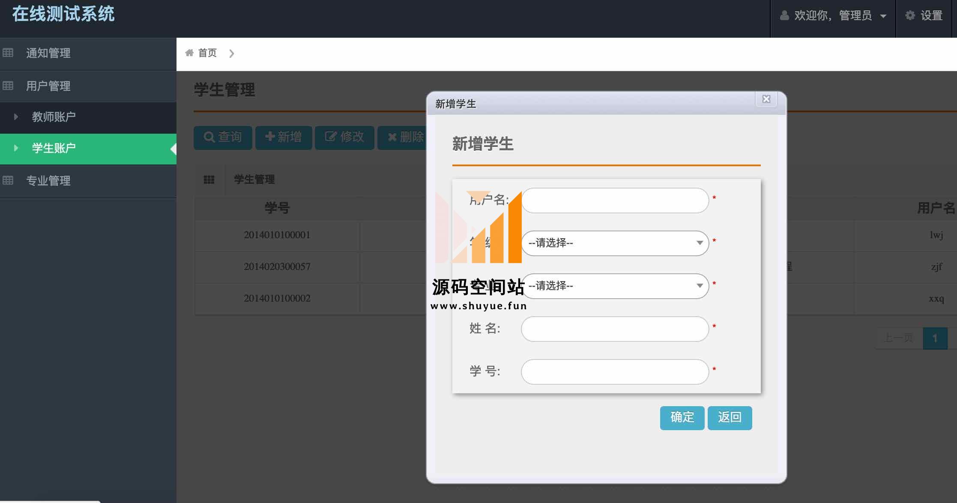Expand the 学生账户 arrow in sidebar
Image resolution: width=957 pixels, height=503 pixels.
point(16,148)
